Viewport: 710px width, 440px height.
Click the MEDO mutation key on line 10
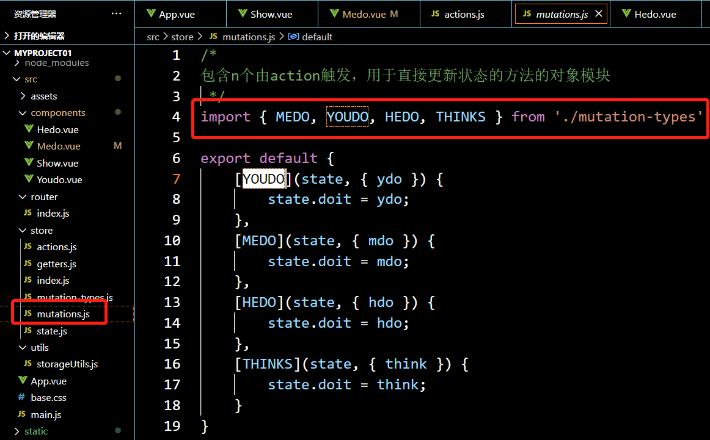(259, 240)
